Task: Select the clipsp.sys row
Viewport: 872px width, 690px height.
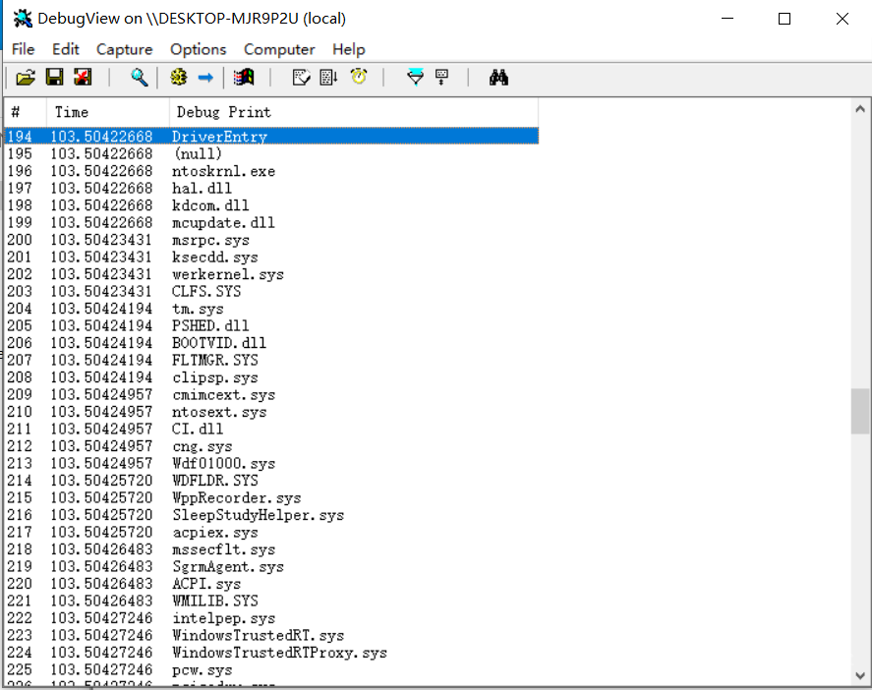Action: [x=272, y=377]
